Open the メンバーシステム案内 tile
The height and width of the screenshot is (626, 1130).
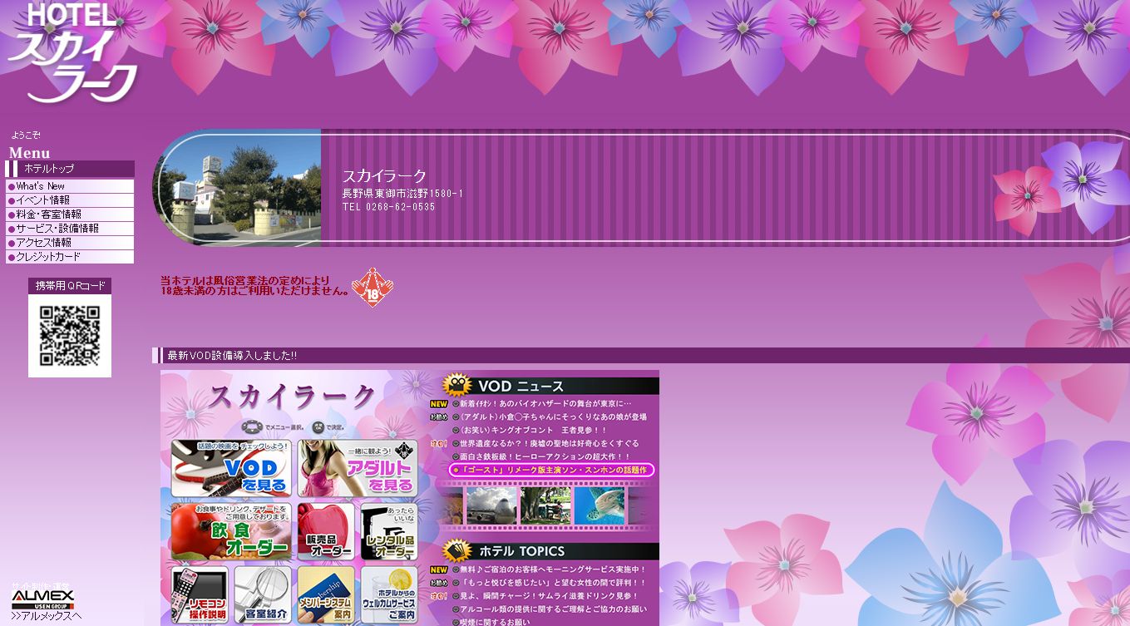coord(326,594)
